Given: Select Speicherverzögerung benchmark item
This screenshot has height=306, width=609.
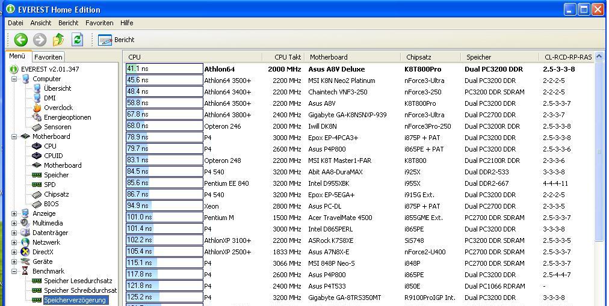Looking at the screenshot, I should [75, 300].
